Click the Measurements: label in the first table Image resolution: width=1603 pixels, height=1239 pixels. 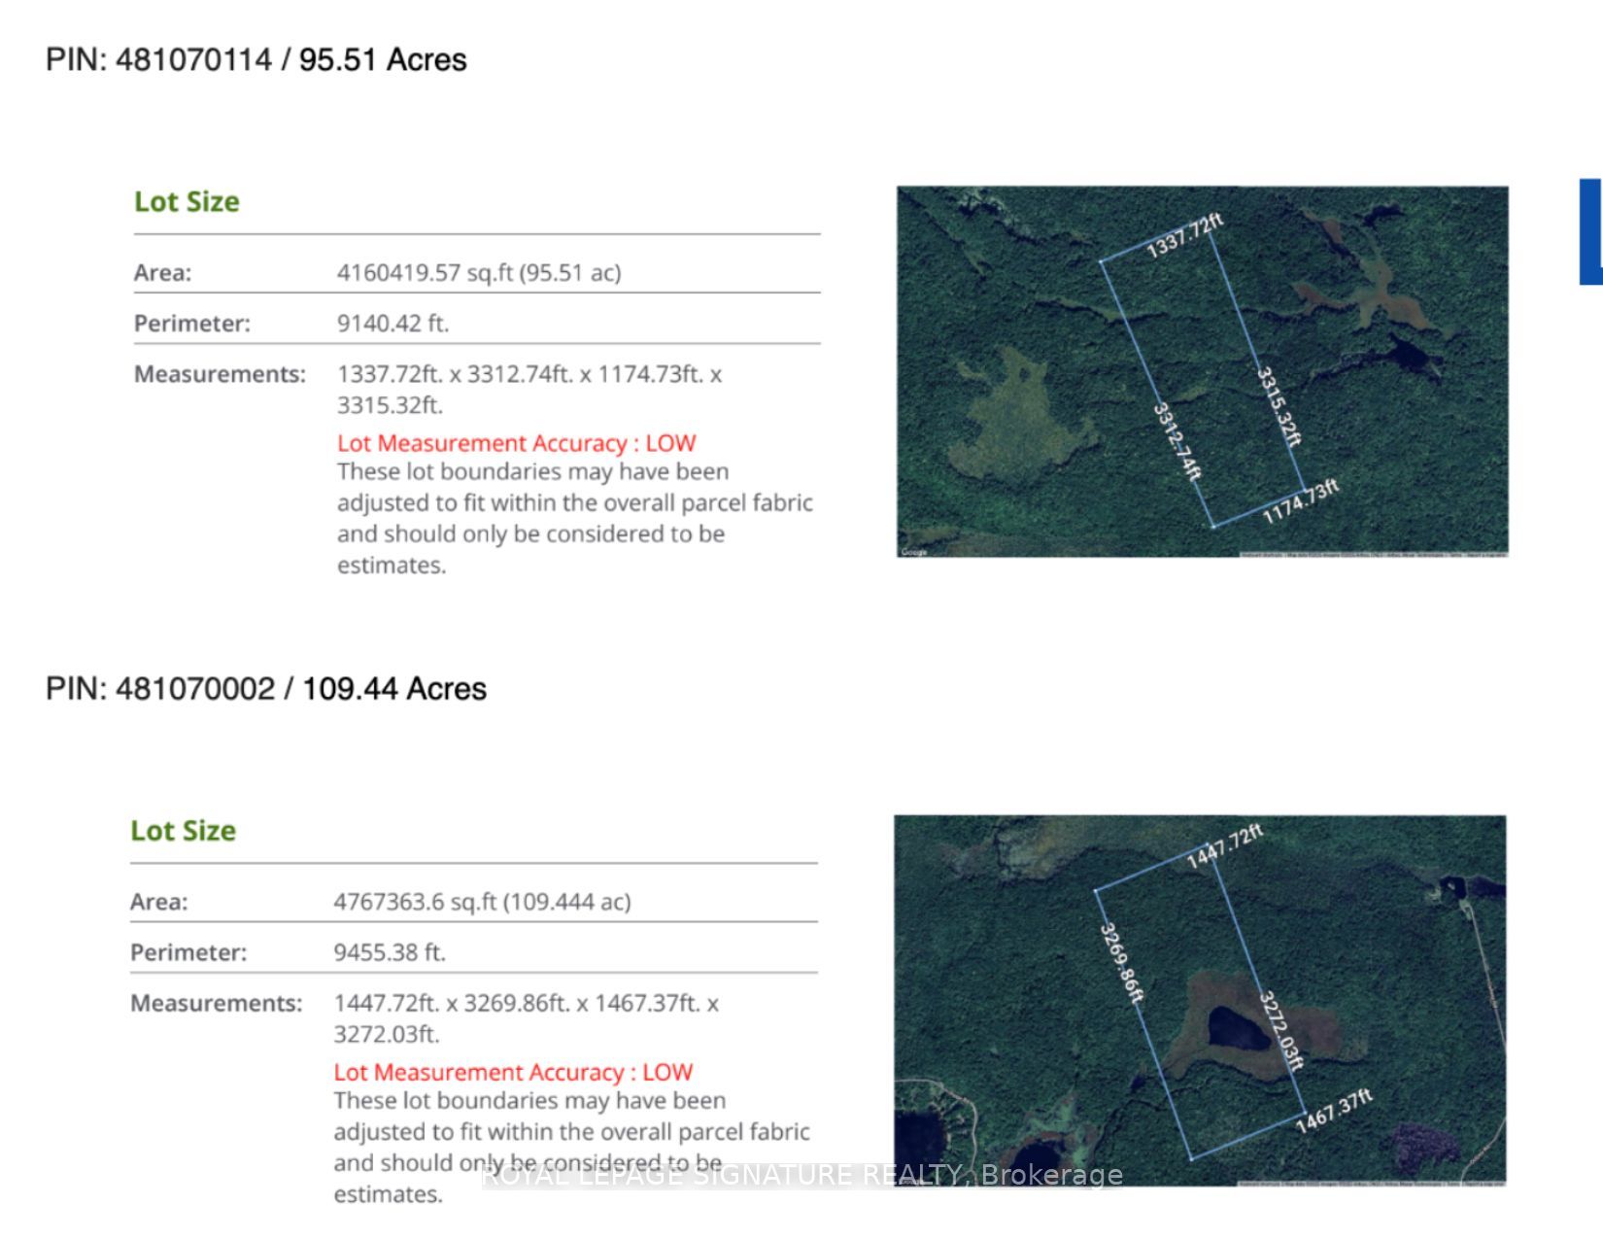coord(220,374)
